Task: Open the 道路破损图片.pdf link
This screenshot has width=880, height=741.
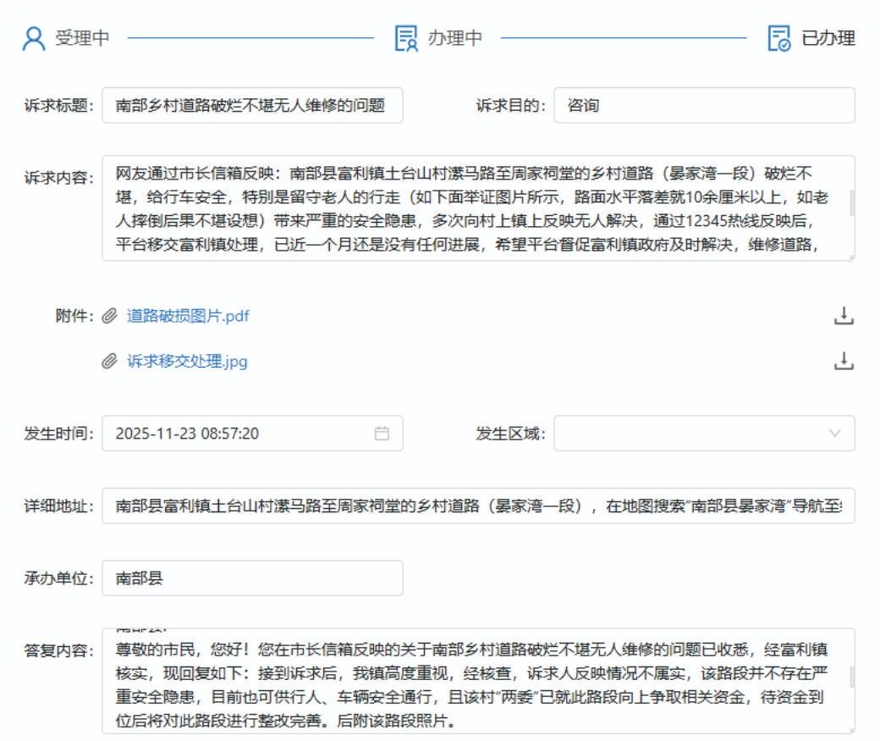Action: pyautogui.click(x=188, y=316)
